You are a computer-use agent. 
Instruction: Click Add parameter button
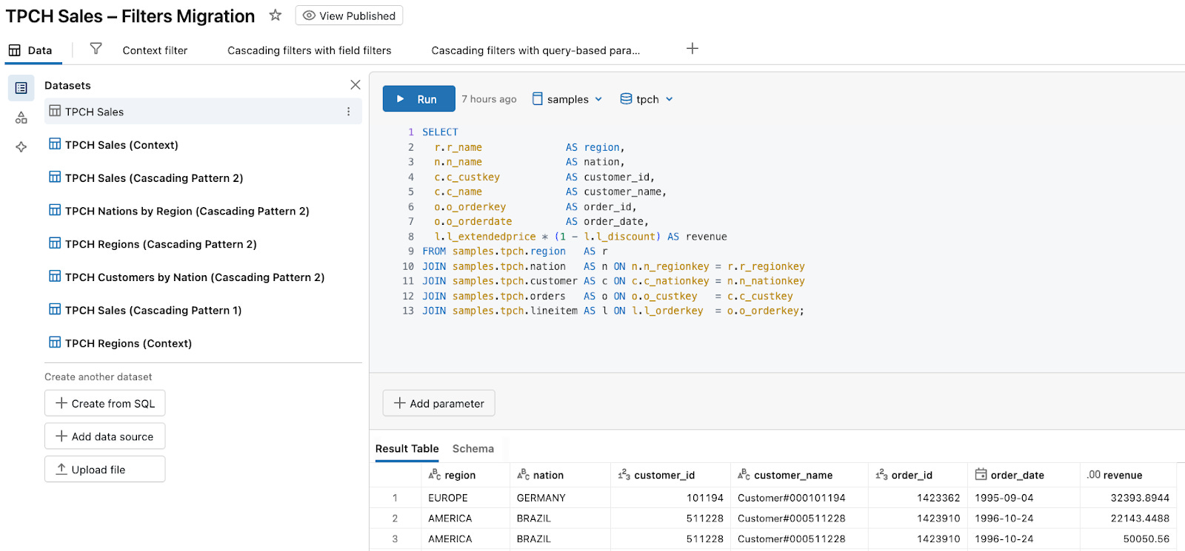coord(438,403)
